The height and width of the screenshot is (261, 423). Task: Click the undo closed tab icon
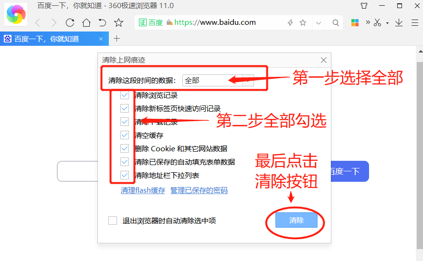tap(102, 22)
